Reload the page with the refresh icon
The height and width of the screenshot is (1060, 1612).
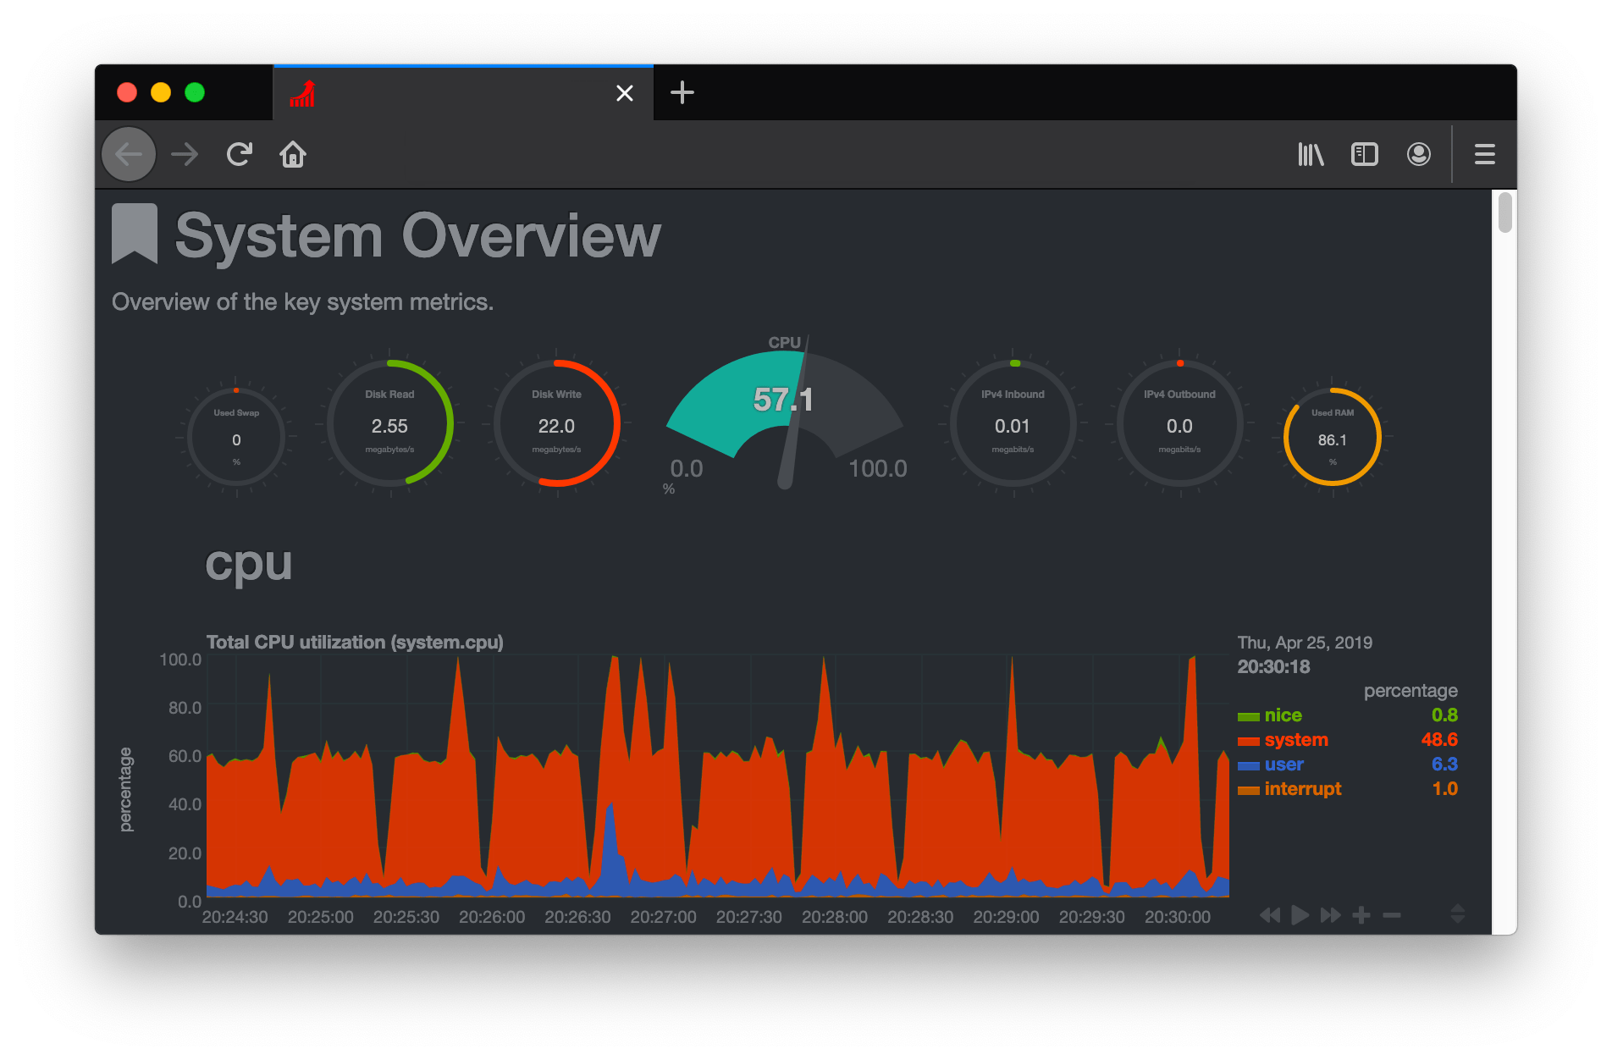pos(240,154)
